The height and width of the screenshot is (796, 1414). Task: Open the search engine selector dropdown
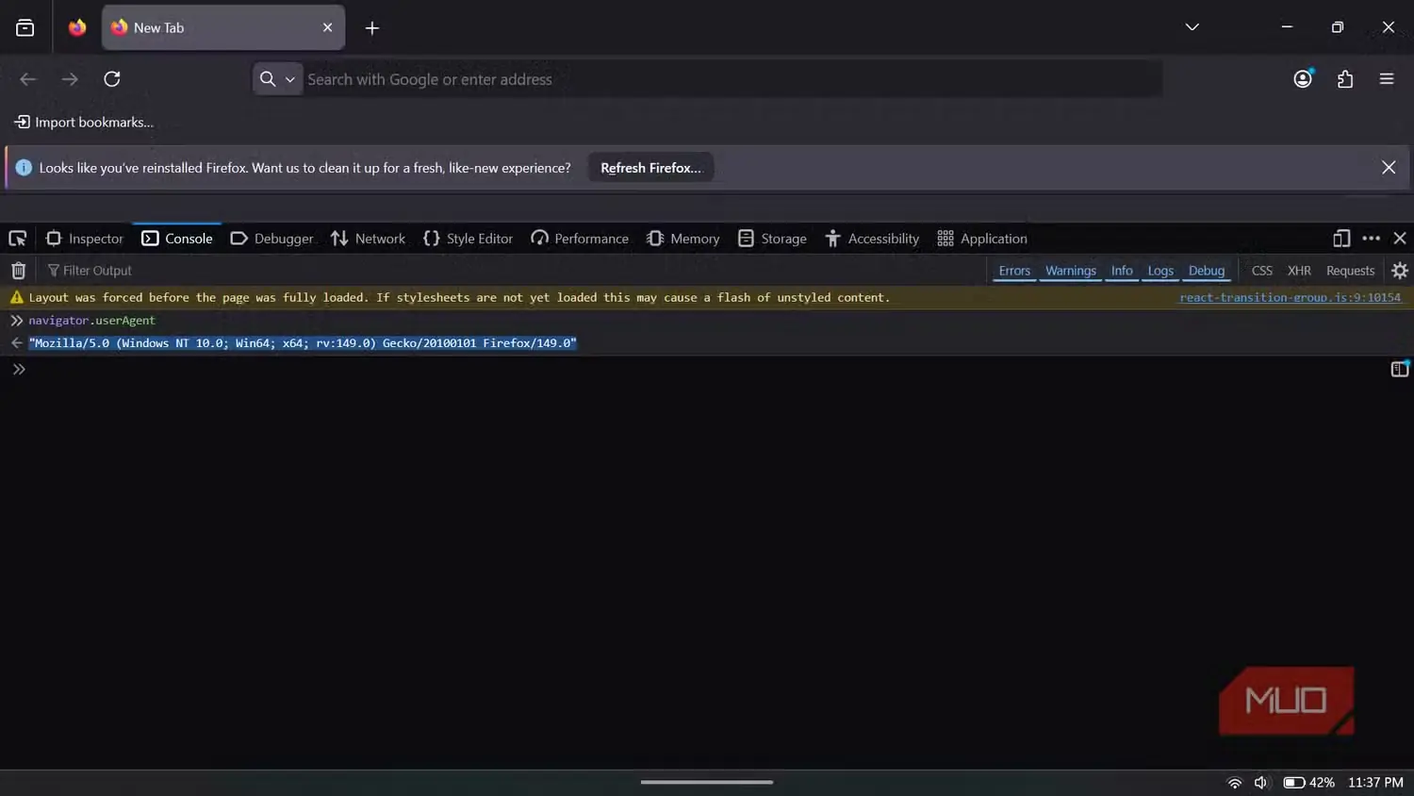point(277,79)
